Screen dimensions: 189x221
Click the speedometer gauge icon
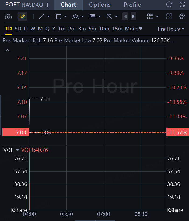8,17
